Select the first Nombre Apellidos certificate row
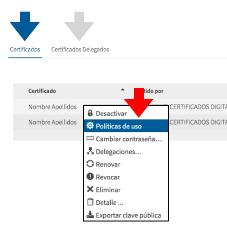The width and height of the screenshot is (227, 231). [53, 107]
